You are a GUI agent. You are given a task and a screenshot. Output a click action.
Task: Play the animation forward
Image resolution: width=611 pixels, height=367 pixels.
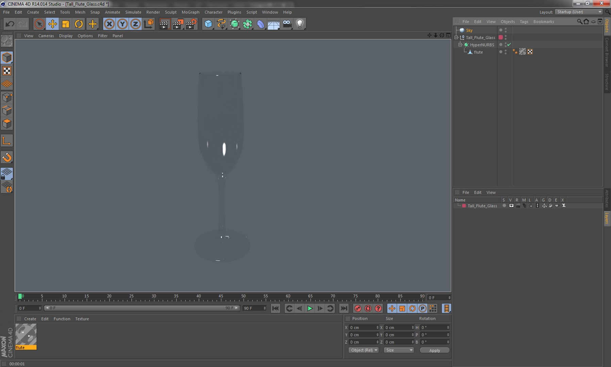[310, 308]
